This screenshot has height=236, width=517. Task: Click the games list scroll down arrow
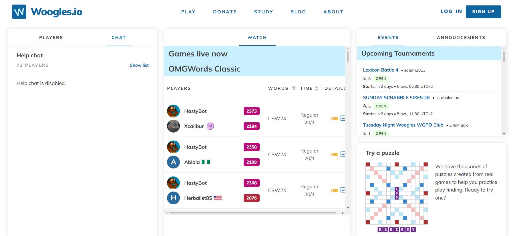(x=348, y=208)
